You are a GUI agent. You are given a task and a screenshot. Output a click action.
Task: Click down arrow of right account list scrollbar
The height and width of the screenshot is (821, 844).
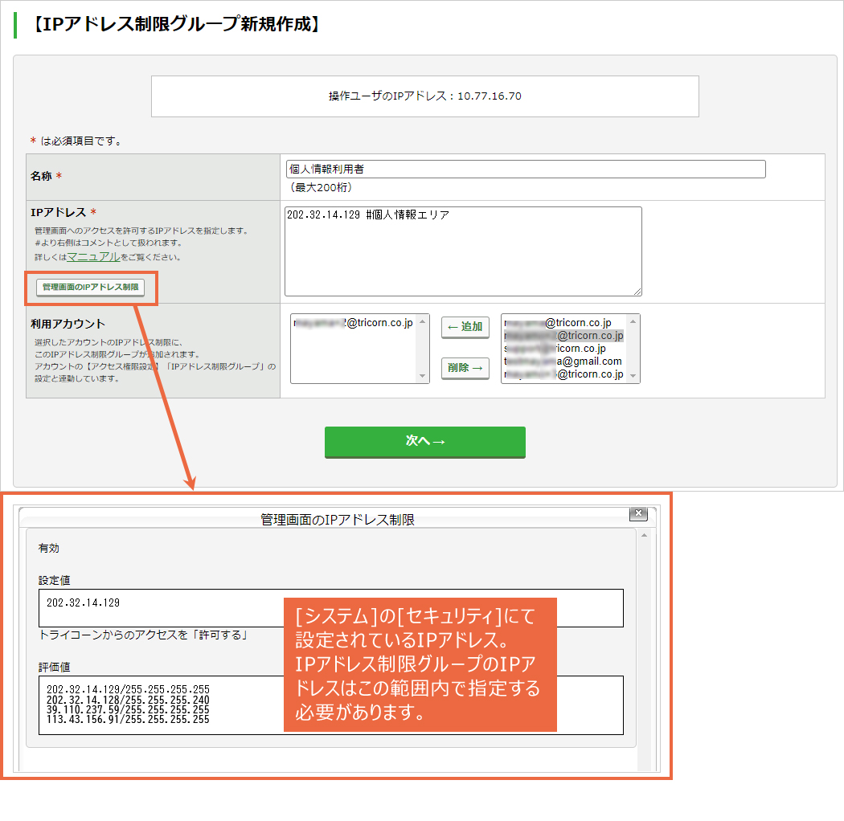click(x=633, y=376)
